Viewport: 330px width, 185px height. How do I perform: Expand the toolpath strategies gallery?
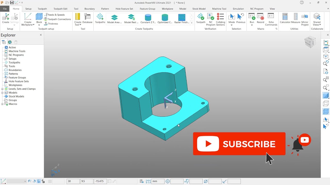tap(192, 23)
